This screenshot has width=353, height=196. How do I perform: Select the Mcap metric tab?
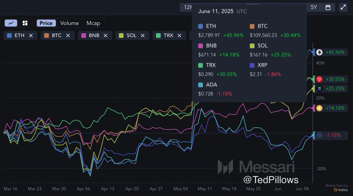coord(93,23)
